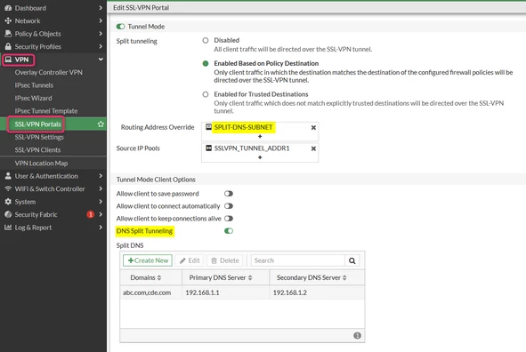This screenshot has width=526, height=352.
Task: Select Enabled Based on Policy Destination
Action: pos(206,63)
